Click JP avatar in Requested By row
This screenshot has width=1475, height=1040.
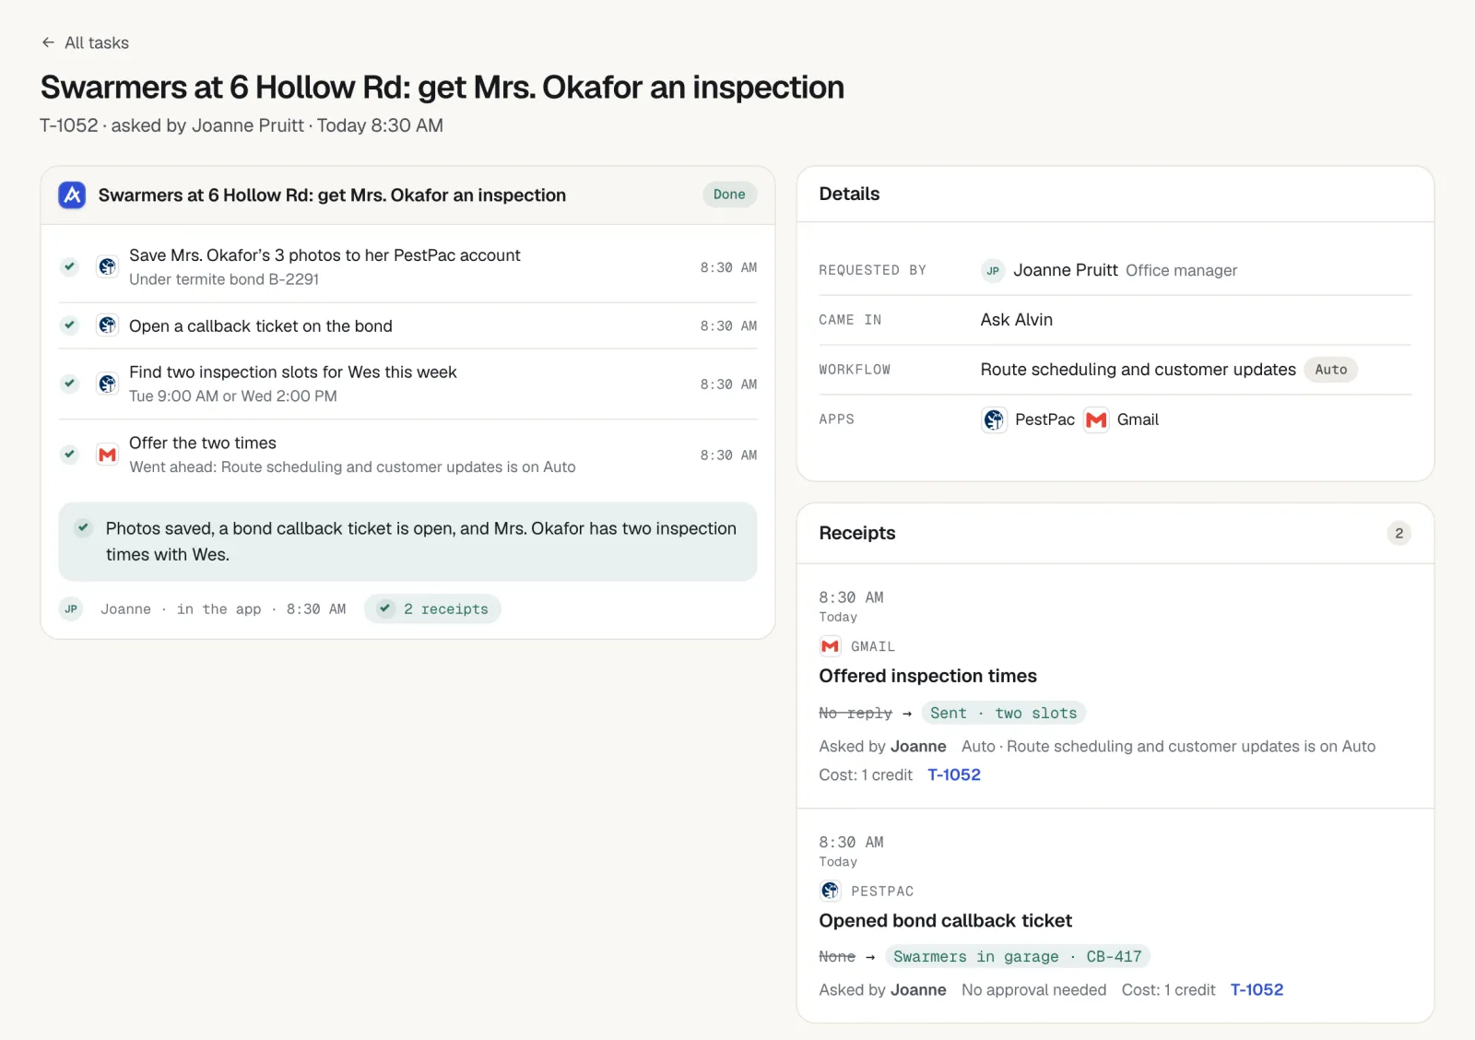[x=993, y=270]
